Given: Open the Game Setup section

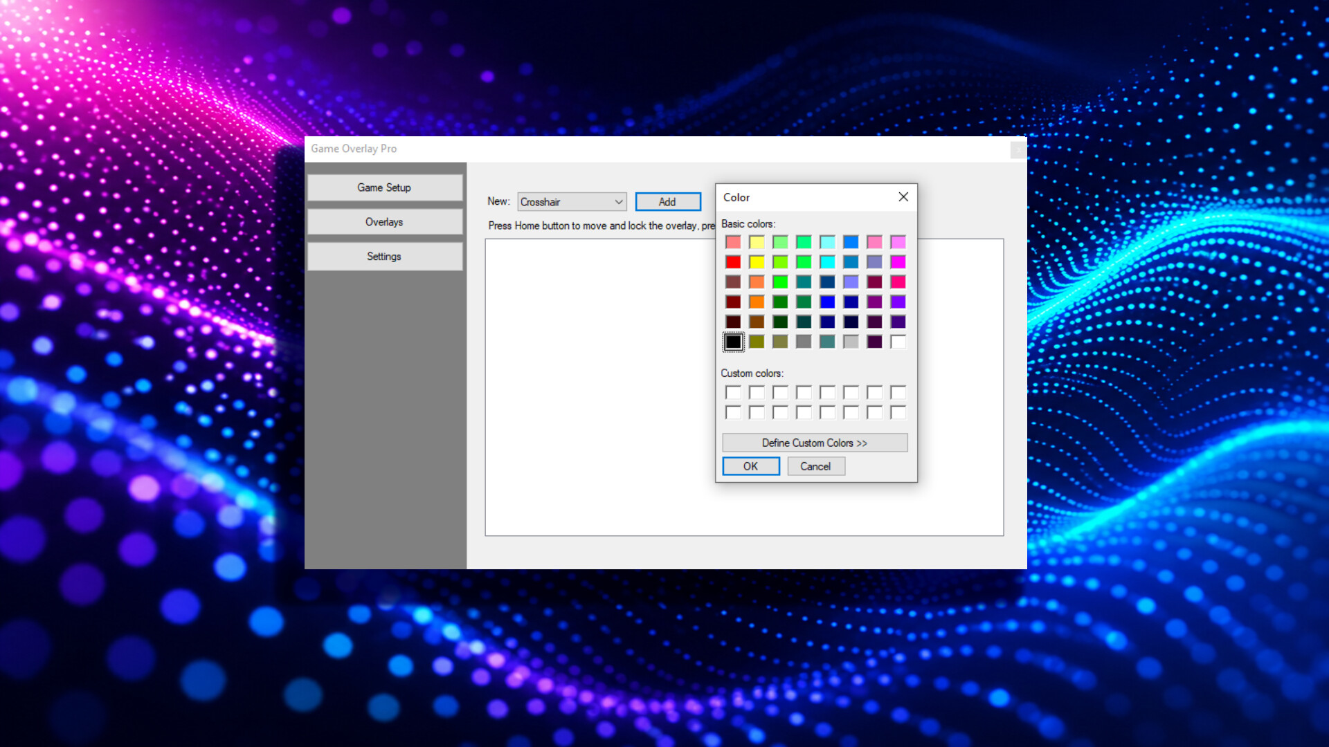Looking at the screenshot, I should [x=384, y=187].
